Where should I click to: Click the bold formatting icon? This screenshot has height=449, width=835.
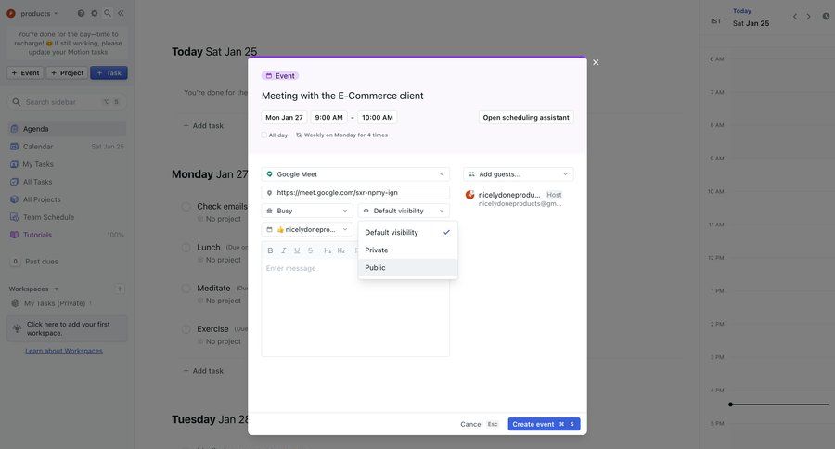coord(270,250)
